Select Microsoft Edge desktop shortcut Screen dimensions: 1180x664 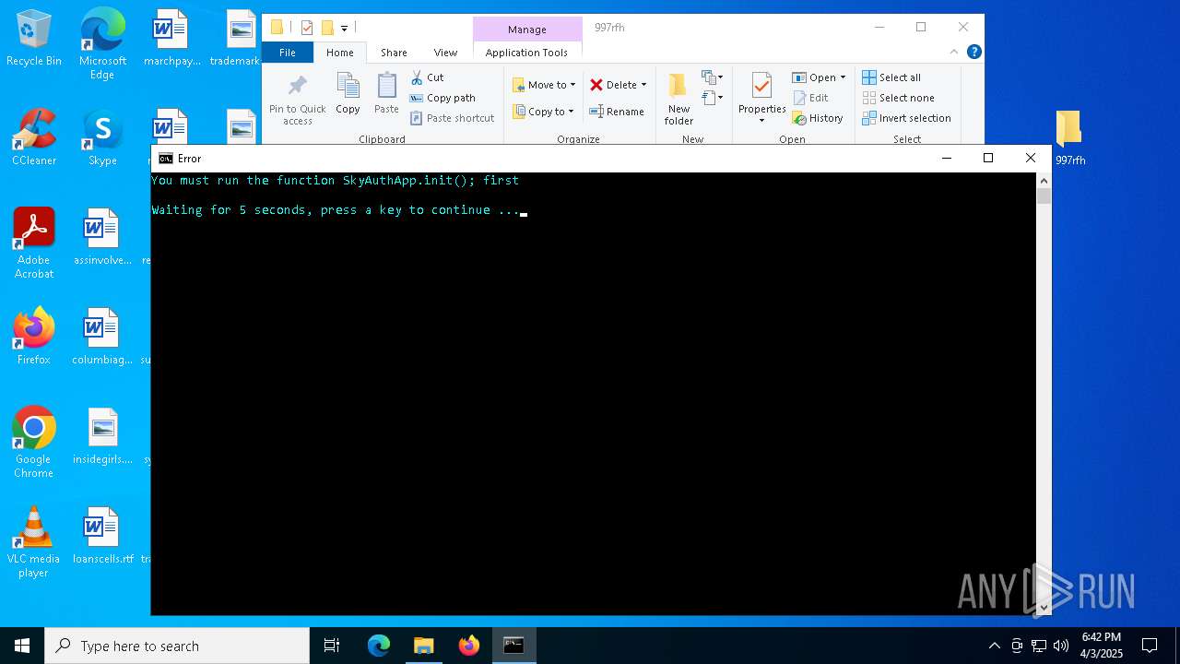click(x=102, y=45)
